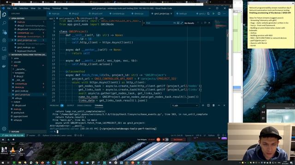Maximize the terminal panel with chevron up
Viewport: 295px width, 165px height.
tap(219, 105)
